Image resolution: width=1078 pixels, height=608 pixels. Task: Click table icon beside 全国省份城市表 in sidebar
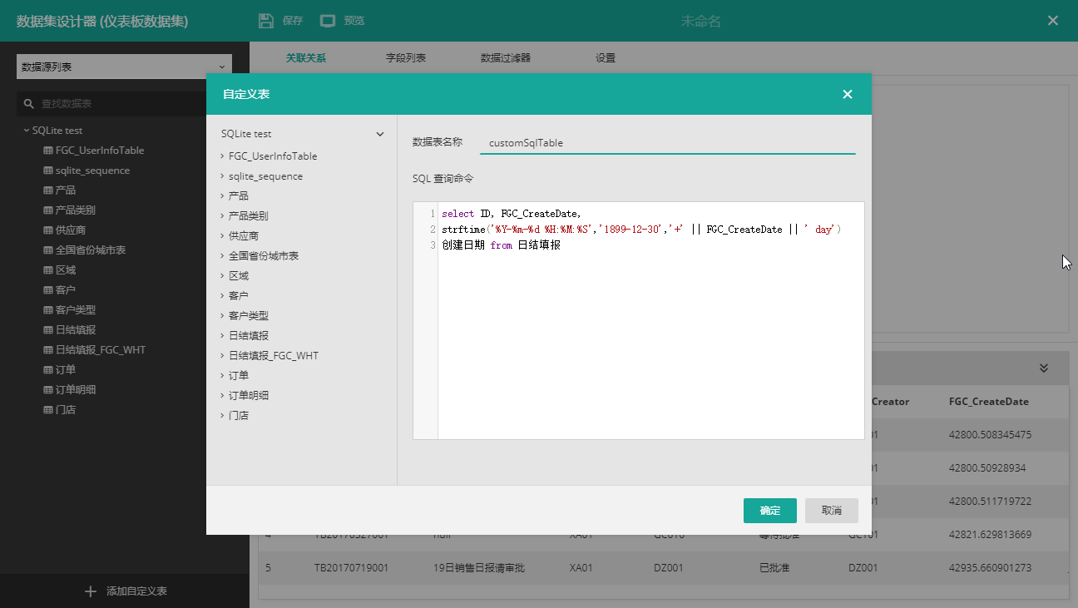pos(48,250)
